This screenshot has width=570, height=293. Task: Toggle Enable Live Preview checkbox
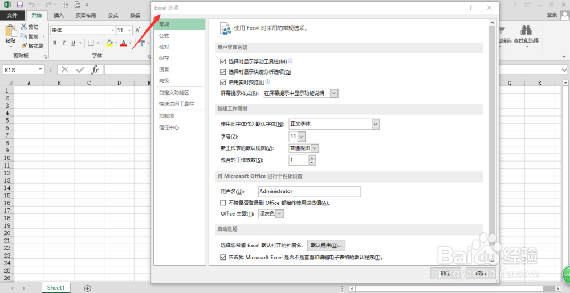click(223, 82)
